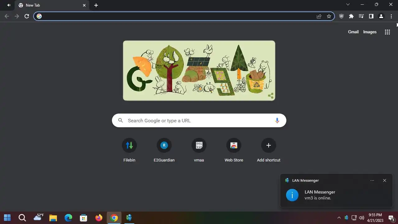Open the Extensions puzzle menu
This screenshot has width=398, height=224.
point(351,16)
